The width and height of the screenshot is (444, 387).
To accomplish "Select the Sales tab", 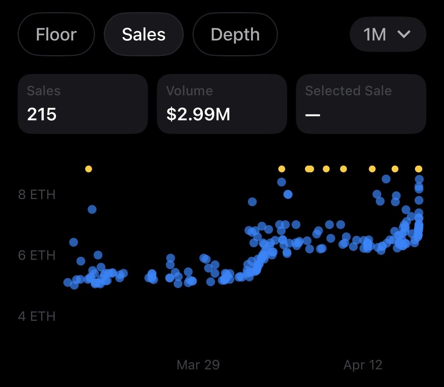I will [144, 35].
